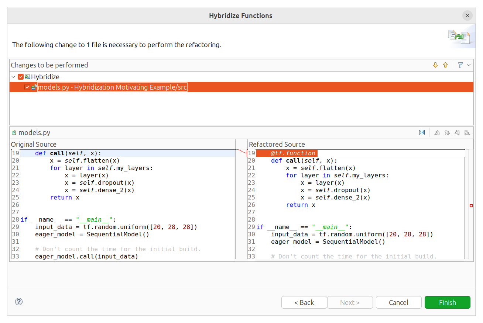Select next change down arrow

pyautogui.click(x=435, y=65)
